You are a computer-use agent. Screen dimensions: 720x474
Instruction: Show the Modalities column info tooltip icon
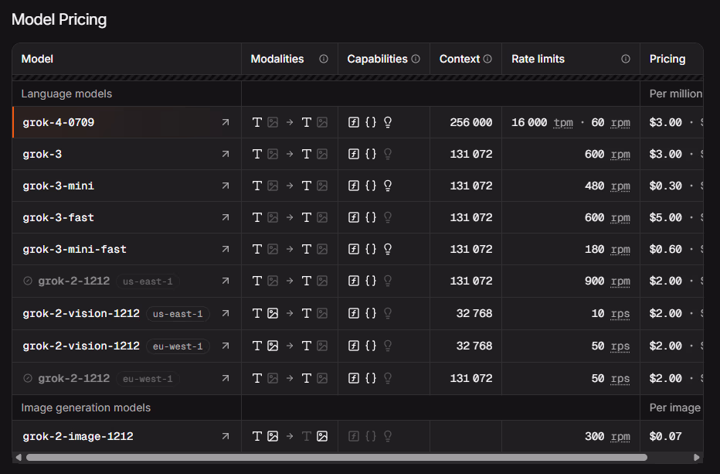[x=324, y=59]
